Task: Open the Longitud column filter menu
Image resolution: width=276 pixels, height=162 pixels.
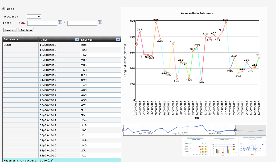Action: [x=118, y=39]
